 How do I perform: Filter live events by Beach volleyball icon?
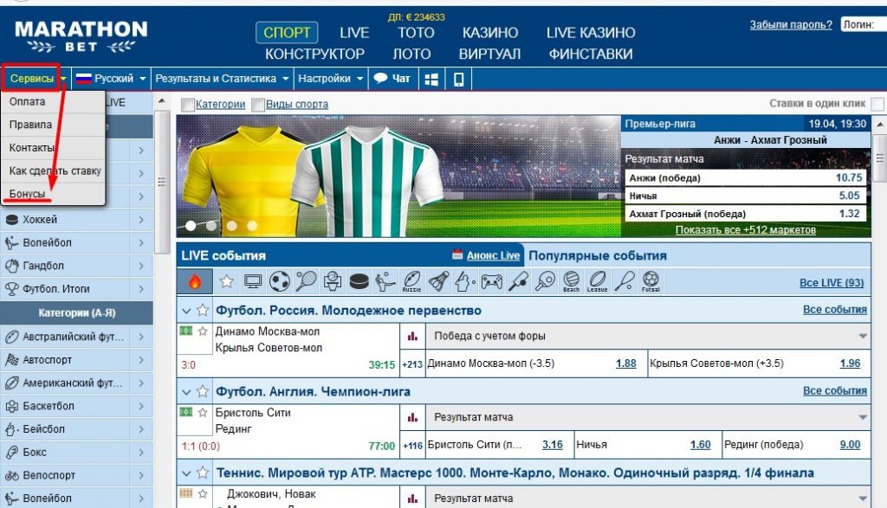point(572,281)
